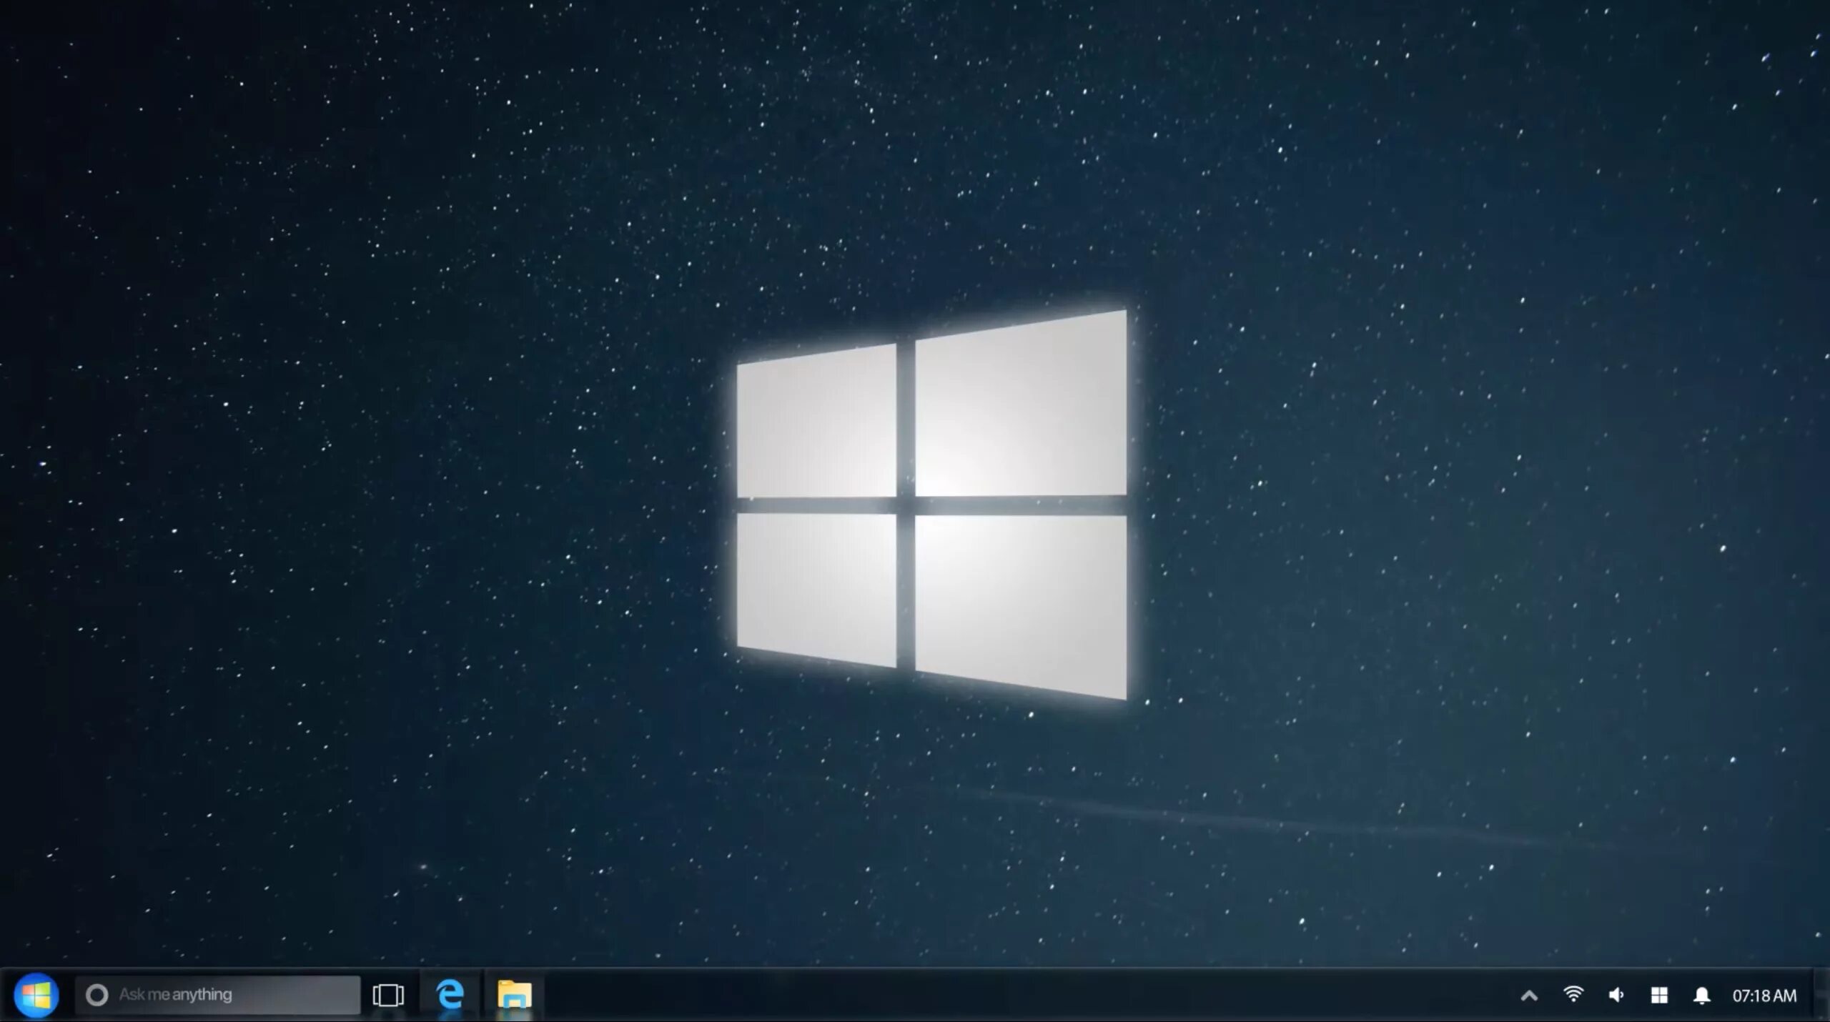The width and height of the screenshot is (1830, 1022).
Task: Click the speaker volume icon
Action: point(1616,994)
